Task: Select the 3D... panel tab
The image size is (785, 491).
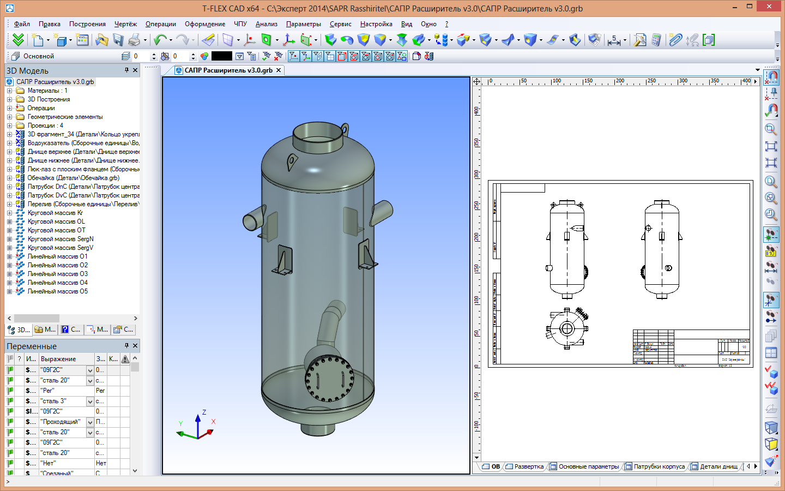Action: tap(18, 330)
